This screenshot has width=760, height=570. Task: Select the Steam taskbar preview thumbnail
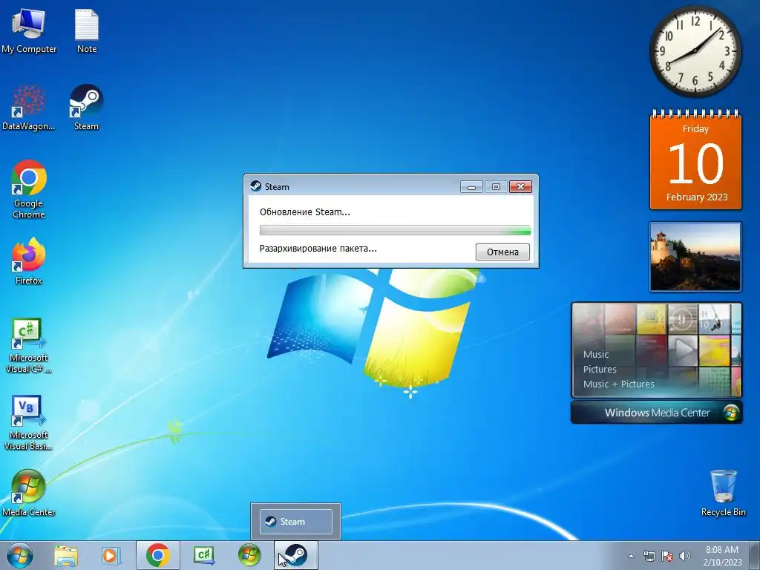295,522
